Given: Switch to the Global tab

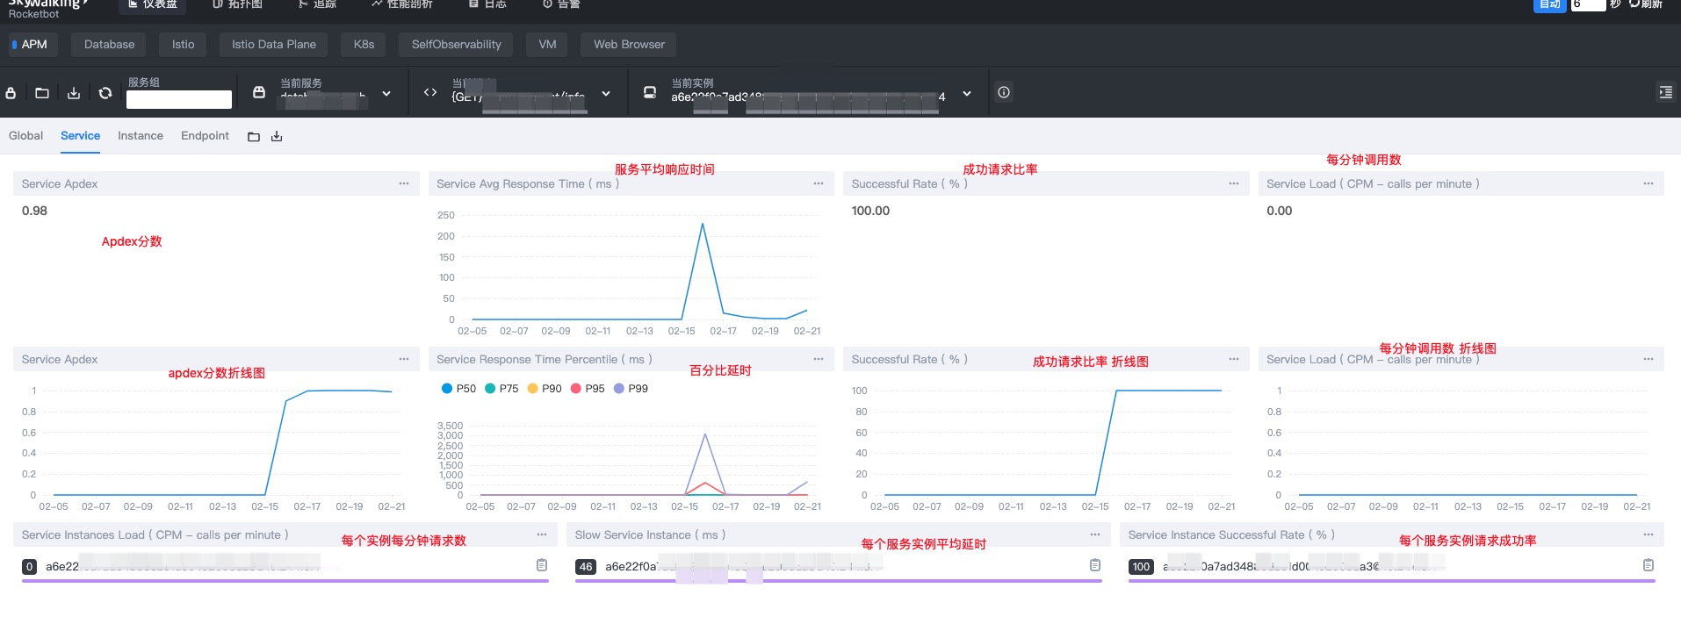Looking at the screenshot, I should [25, 136].
